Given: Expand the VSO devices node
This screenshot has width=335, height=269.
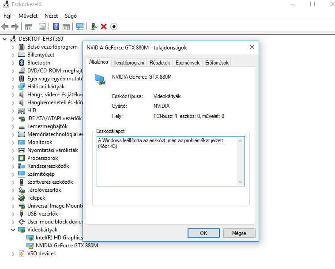Looking at the screenshot, I should [13, 254].
